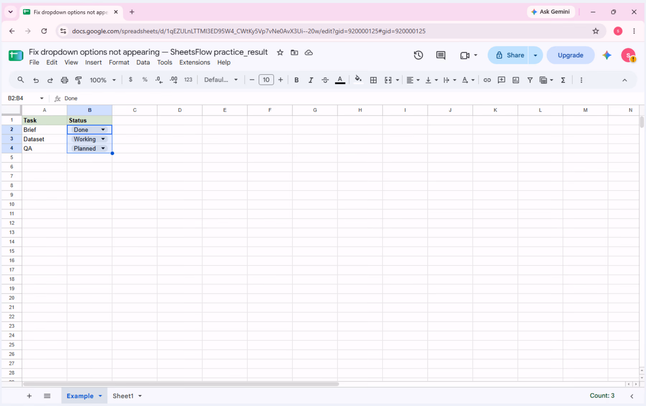Toggle bold formatting
646x406 pixels.
[296, 80]
